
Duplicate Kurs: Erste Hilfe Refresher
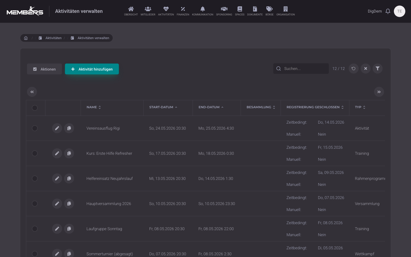click(x=69, y=153)
